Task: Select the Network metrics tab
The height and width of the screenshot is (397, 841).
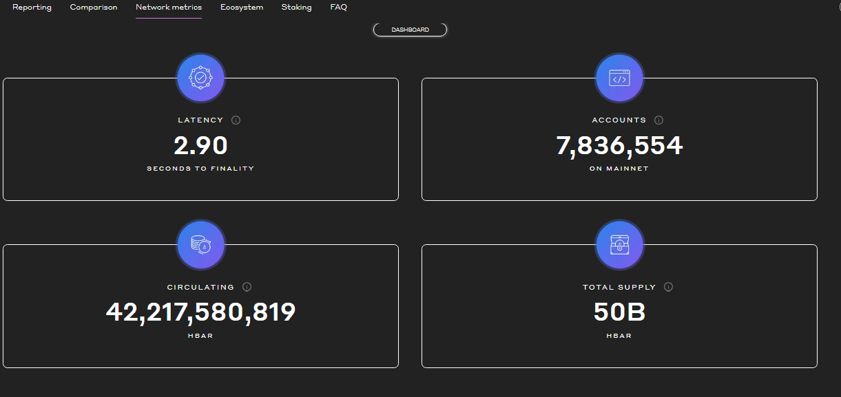Action: click(169, 8)
